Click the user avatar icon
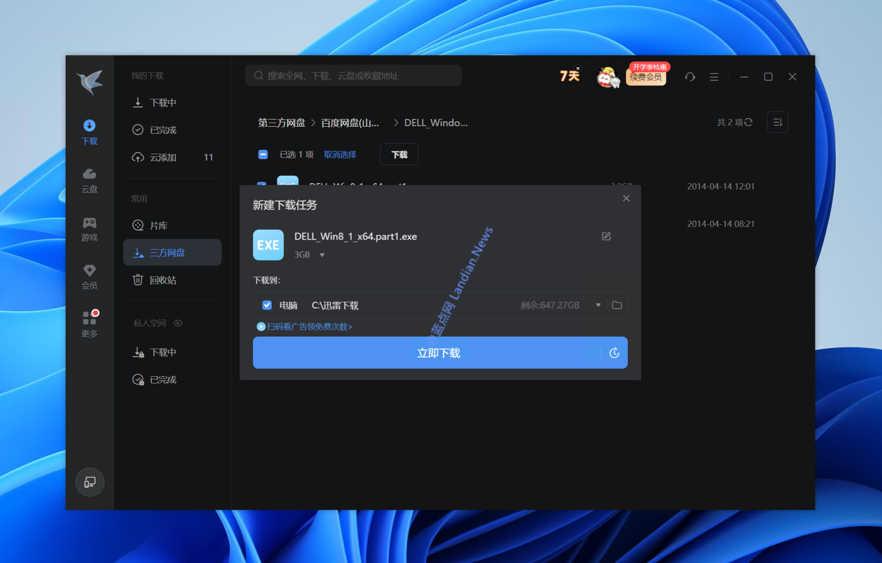The height and width of the screenshot is (563, 882). coord(607,77)
